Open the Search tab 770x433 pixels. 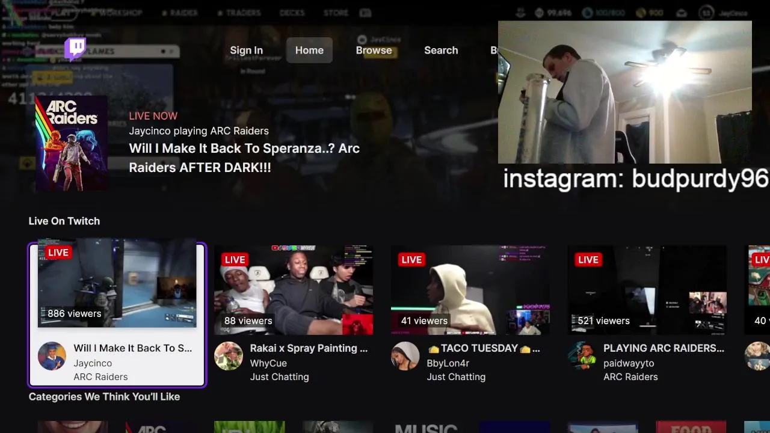coord(441,51)
